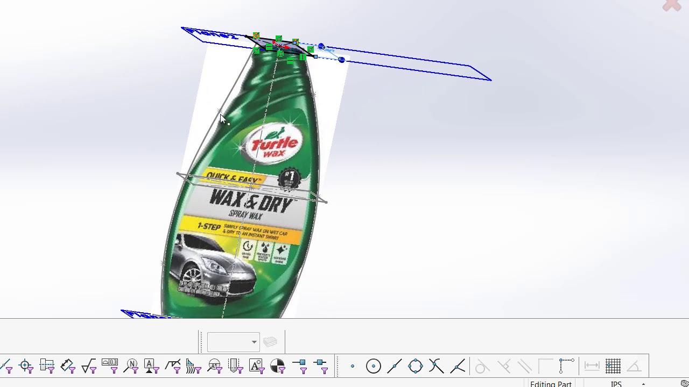Enable the Center Point snap

click(x=373, y=367)
